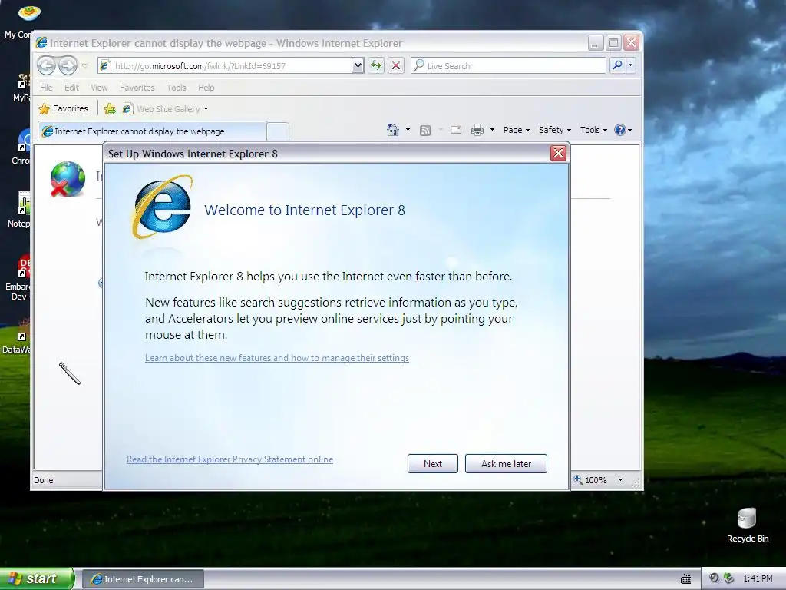Viewport: 786px width, 590px height.
Task: Select the 'cannot display the webpage' tab
Action: [x=151, y=131]
